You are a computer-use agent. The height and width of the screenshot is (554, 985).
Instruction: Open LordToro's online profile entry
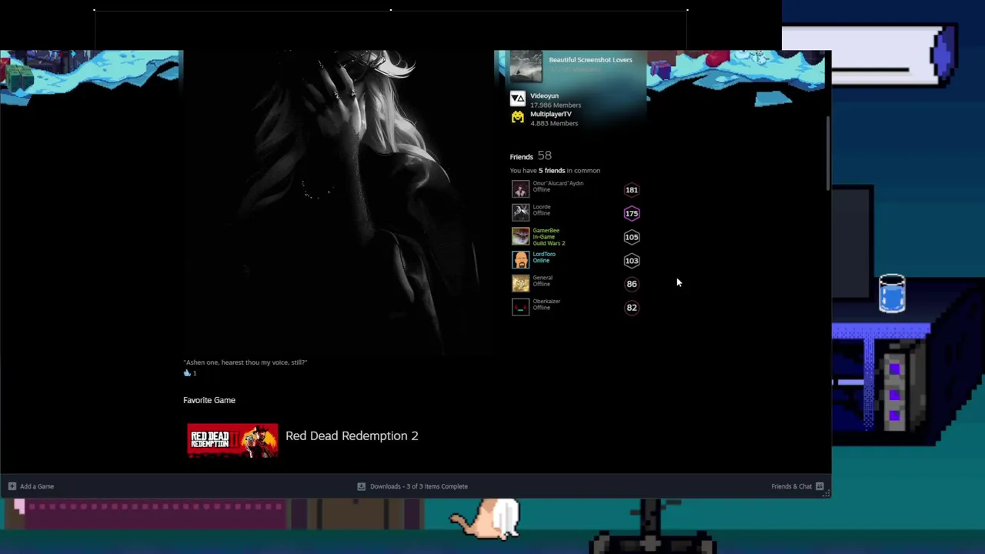(x=544, y=257)
